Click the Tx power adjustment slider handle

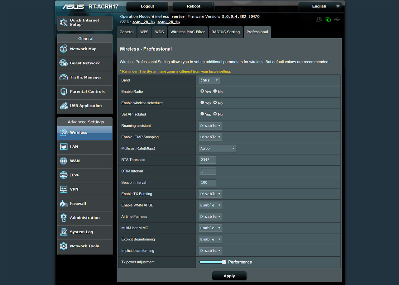point(224,262)
